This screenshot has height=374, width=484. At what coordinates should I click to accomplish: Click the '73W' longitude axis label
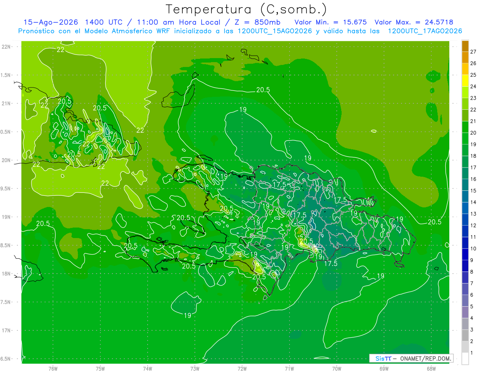[x=195, y=369]
